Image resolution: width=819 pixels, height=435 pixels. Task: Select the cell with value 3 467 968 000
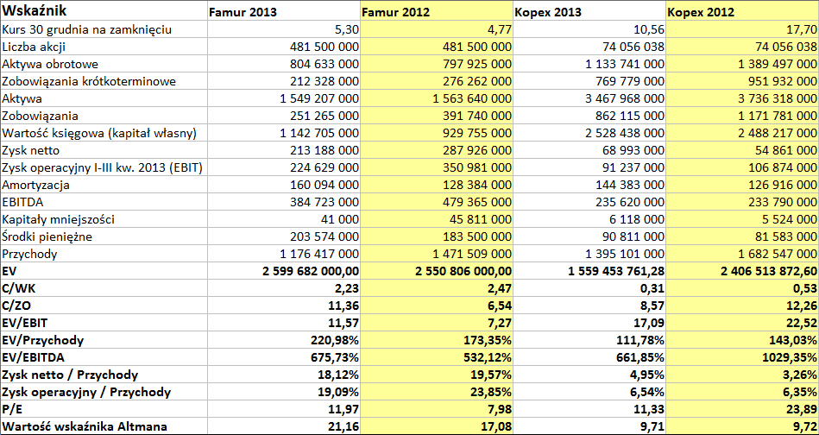click(x=589, y=98)
